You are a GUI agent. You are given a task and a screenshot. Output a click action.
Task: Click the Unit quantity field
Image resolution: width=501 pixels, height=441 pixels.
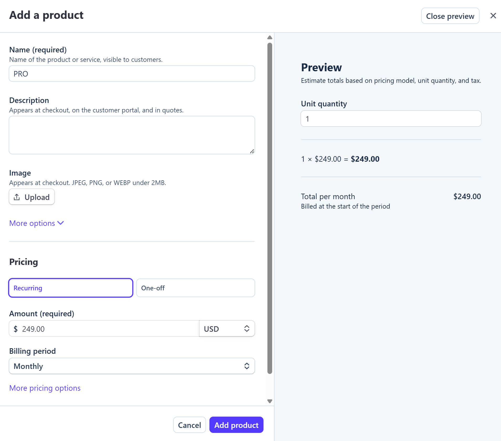pos(391,119)
